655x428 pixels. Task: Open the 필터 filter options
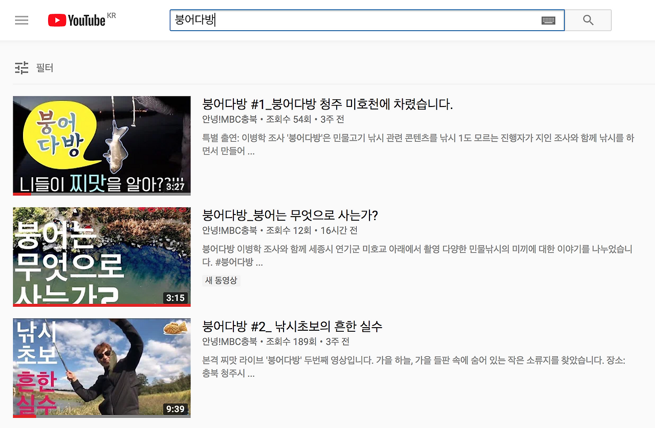[45, 68]
